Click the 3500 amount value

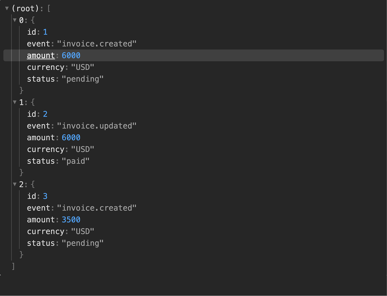71,220
